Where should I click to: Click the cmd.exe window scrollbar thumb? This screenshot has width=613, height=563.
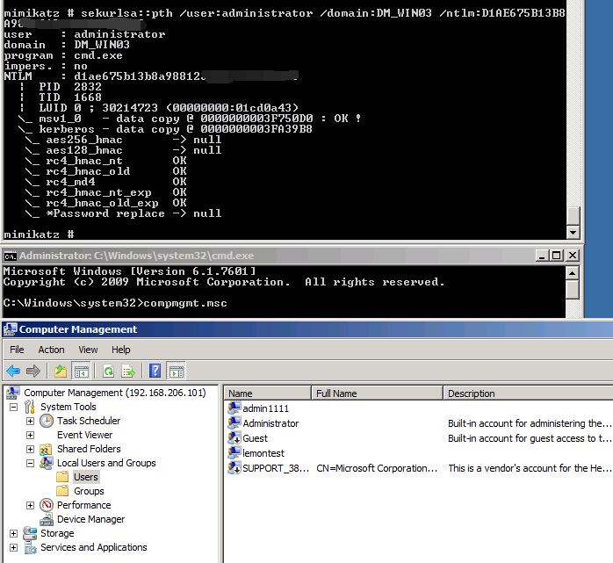click(572, 289)
